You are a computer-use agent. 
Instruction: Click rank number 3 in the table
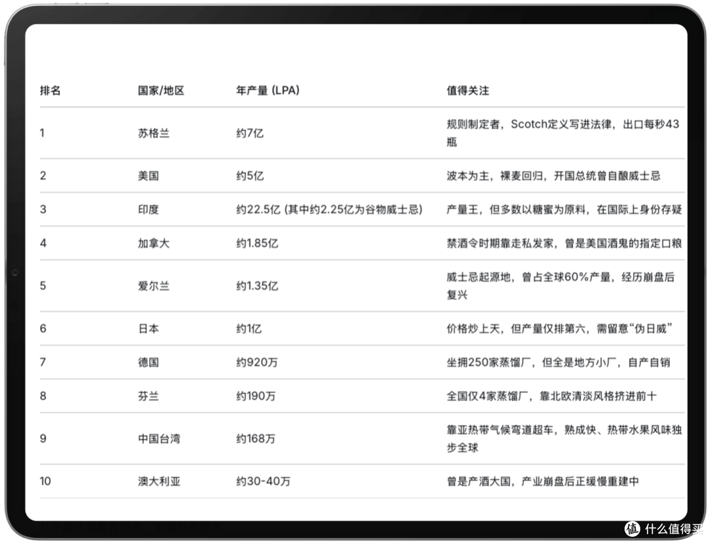[43, 210]
